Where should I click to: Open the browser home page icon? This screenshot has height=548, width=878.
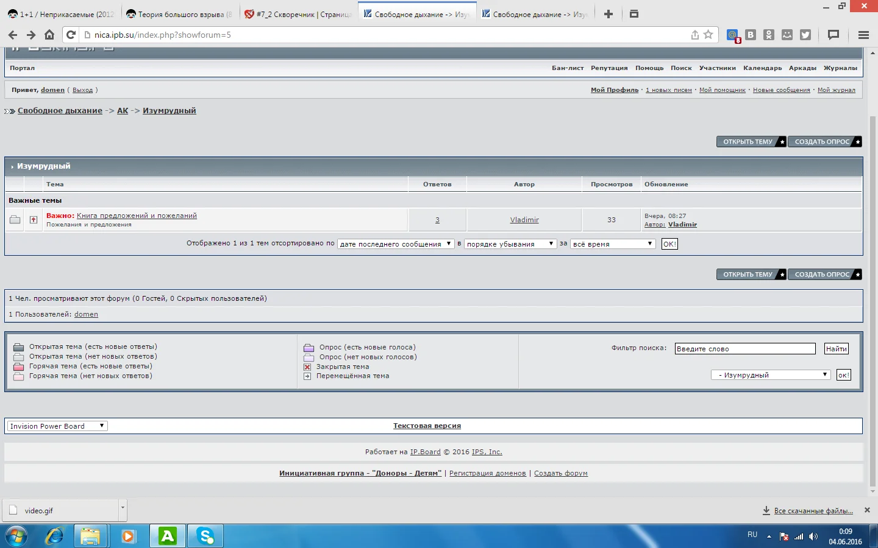(49, 35)
